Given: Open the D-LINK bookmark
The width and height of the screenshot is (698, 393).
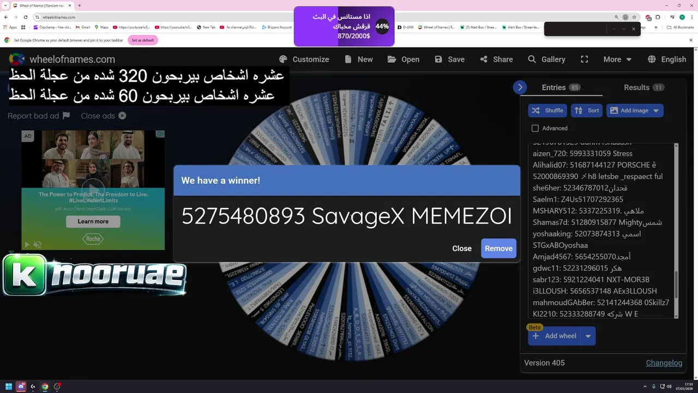Looking at the screenshot, I should tap(406, 27).
